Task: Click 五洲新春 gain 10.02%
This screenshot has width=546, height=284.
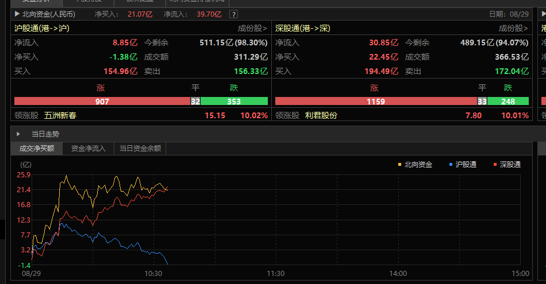Action: (x=254, y=115)
